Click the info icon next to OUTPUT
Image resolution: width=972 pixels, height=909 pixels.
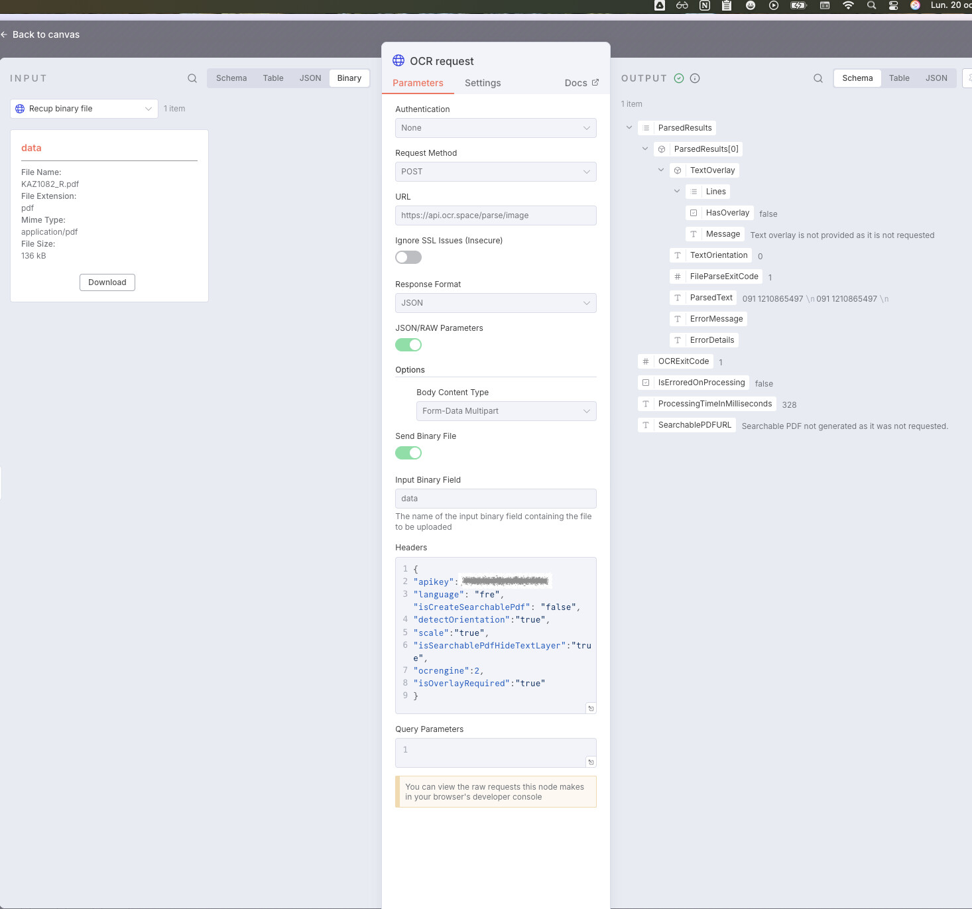tap(695, 78)
